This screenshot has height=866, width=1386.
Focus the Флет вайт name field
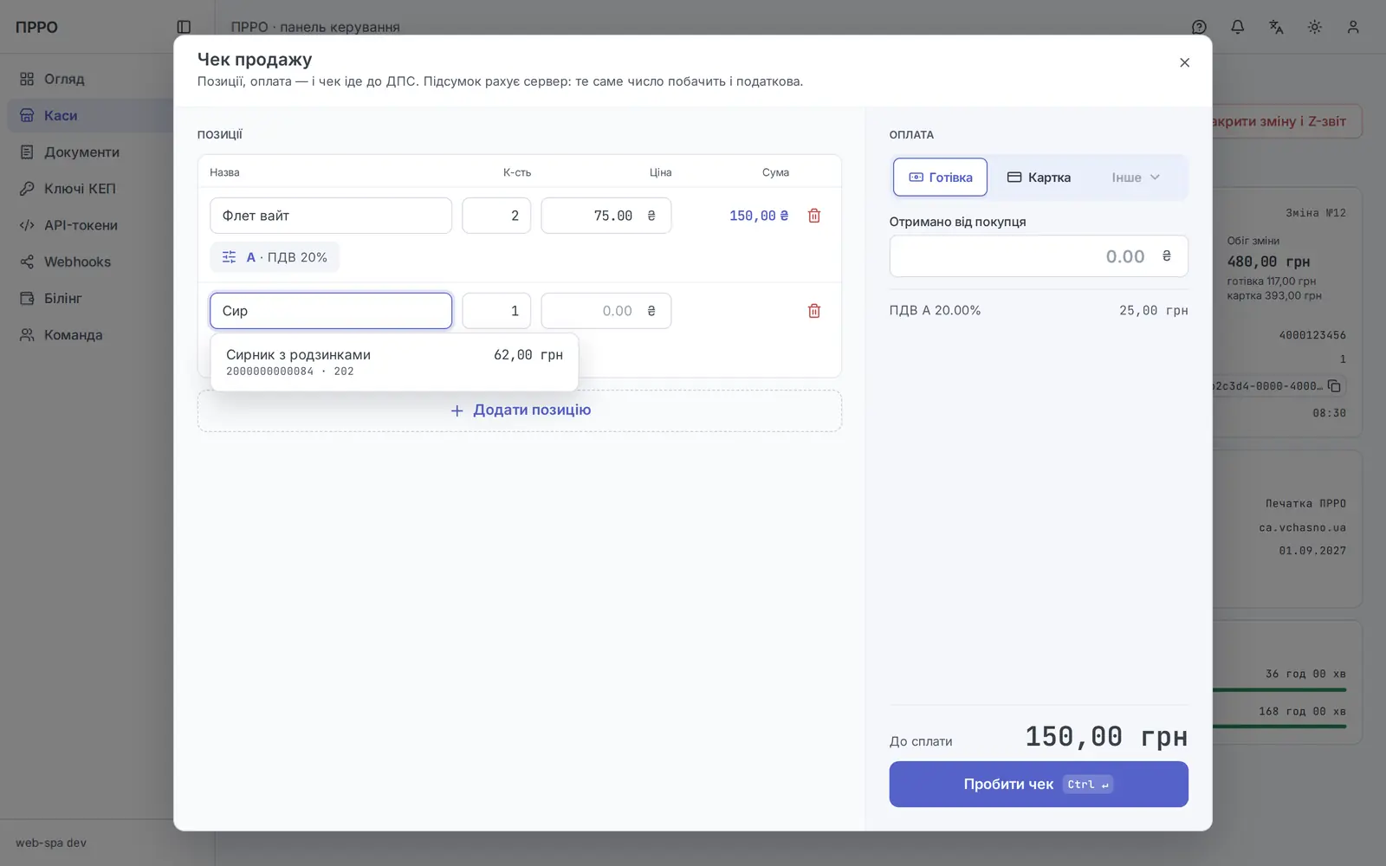(x=331, y=216)
